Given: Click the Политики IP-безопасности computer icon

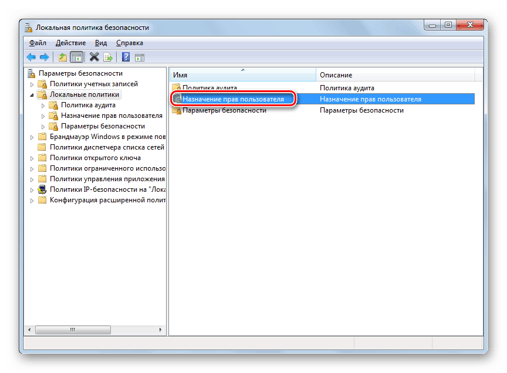Looking at the screenshot, I should pyautogui.click(x=42, y=189).
